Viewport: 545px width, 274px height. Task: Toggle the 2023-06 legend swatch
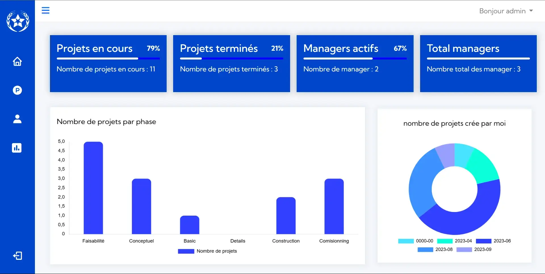[483, 241]
